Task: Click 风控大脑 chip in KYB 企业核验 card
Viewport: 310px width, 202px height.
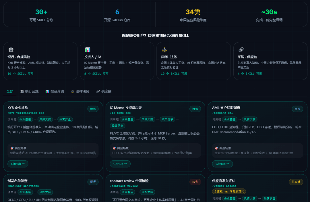Action: 45,119
